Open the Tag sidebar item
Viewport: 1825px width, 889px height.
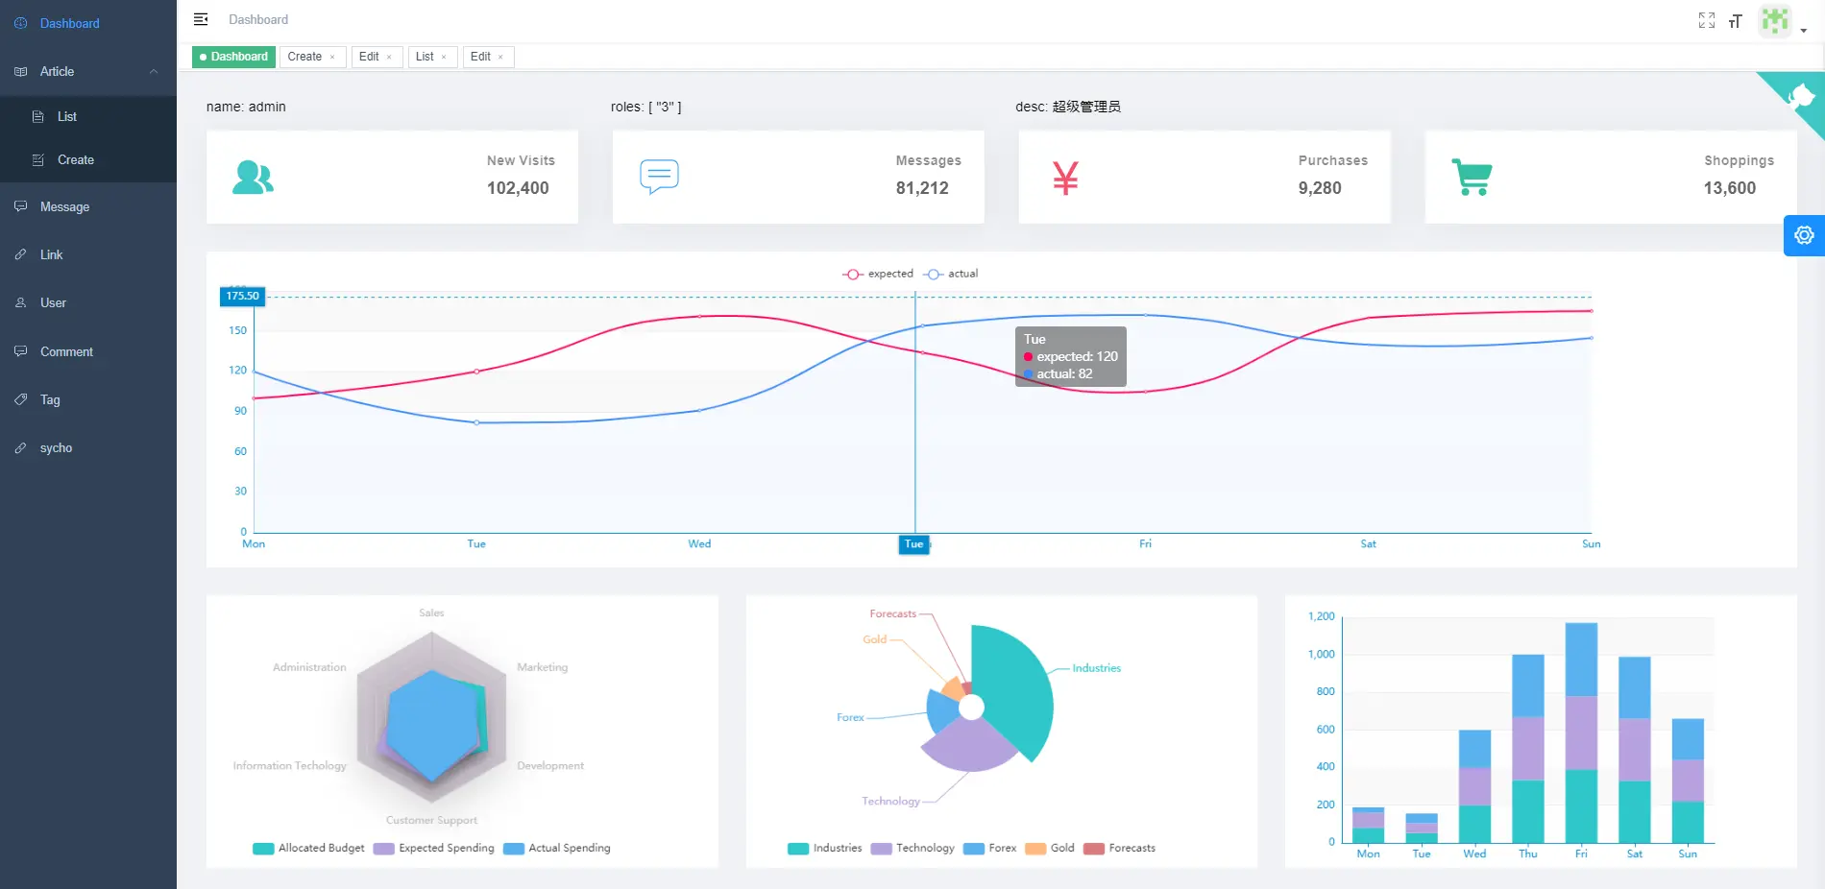click(x=88, y=399)
